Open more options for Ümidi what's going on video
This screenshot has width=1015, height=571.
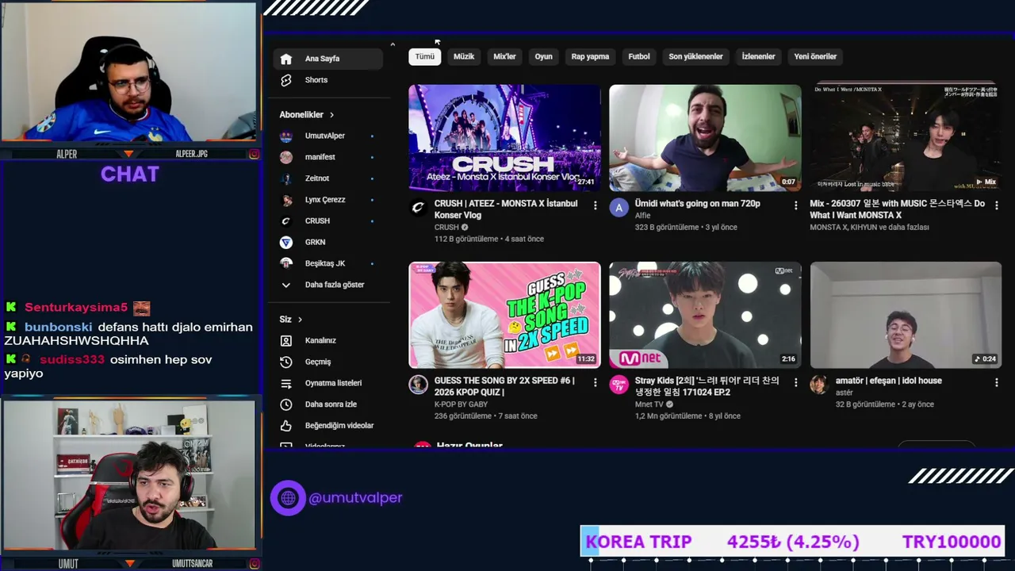point(796,205)
